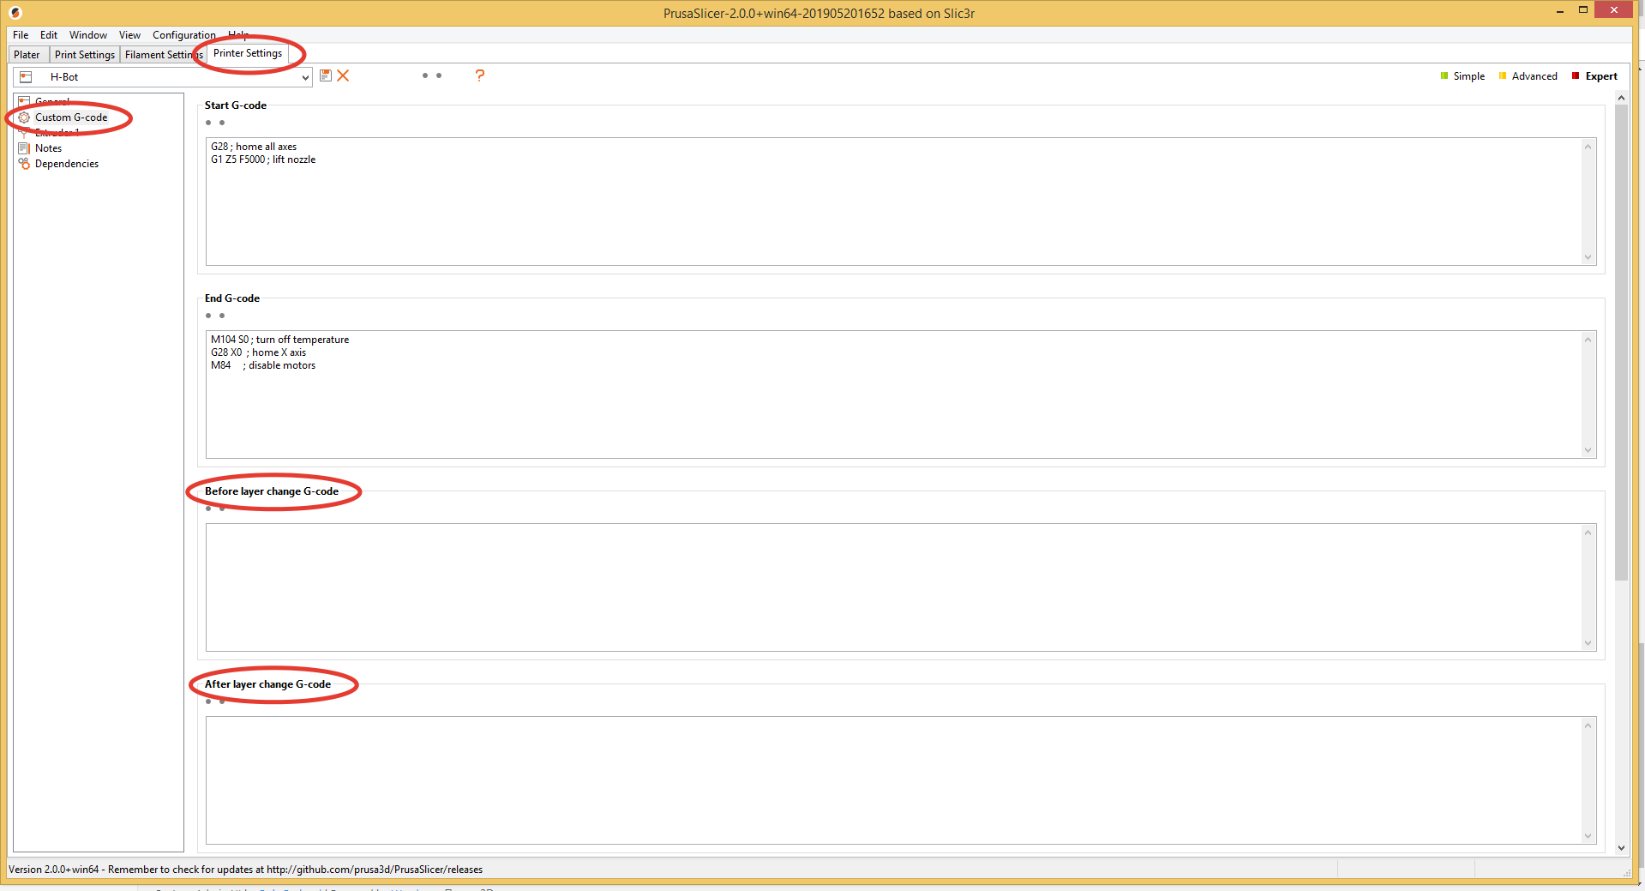Click the Dependencies icon in sidebar
The image size is (1645, 891).
pyautogui.click(x=24, y=164)
